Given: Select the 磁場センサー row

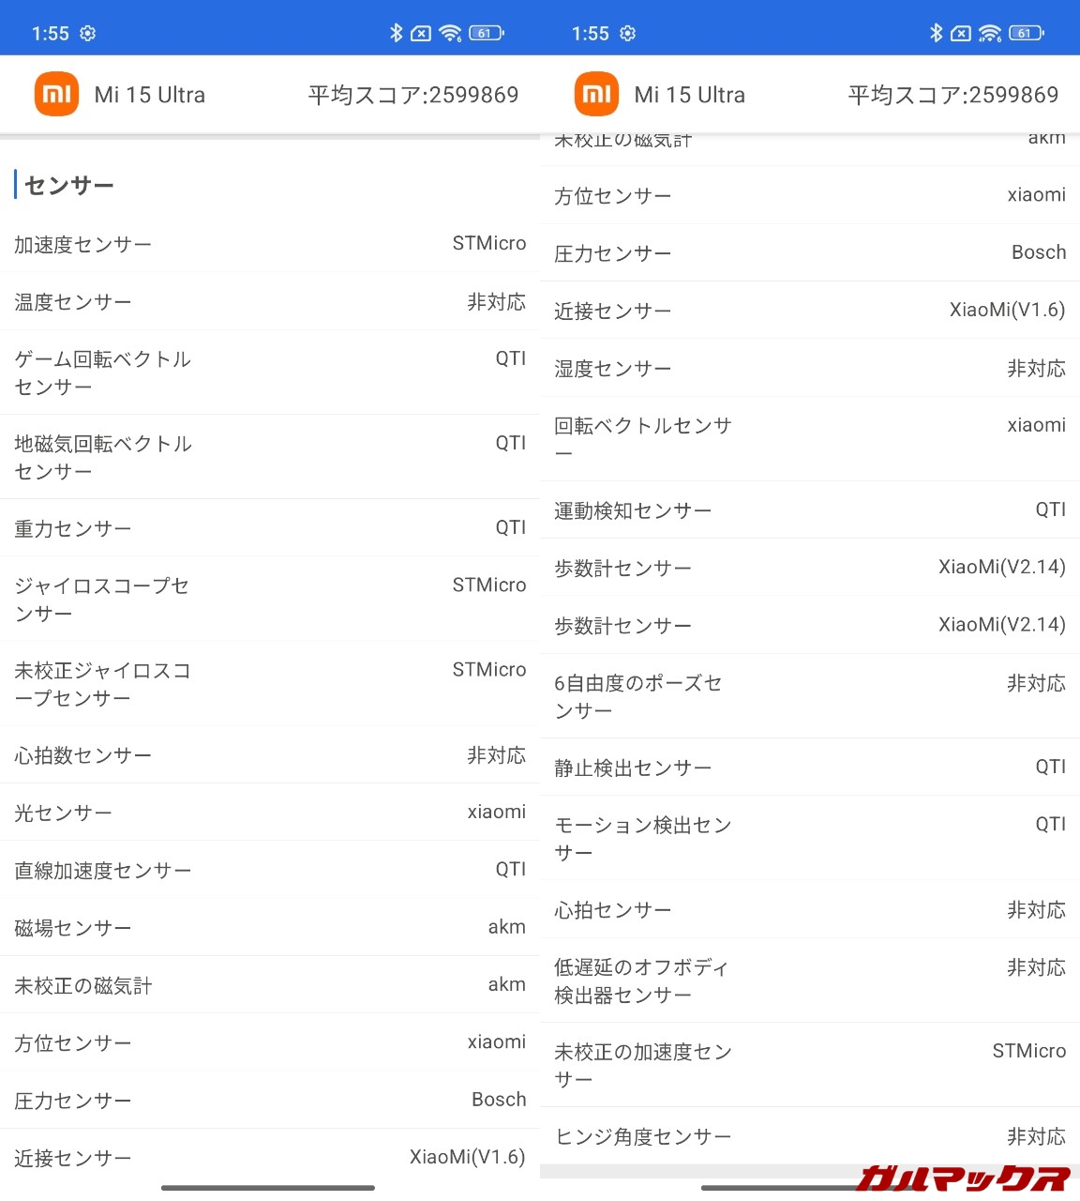Looking at the screenshot, I should [270, 928].
